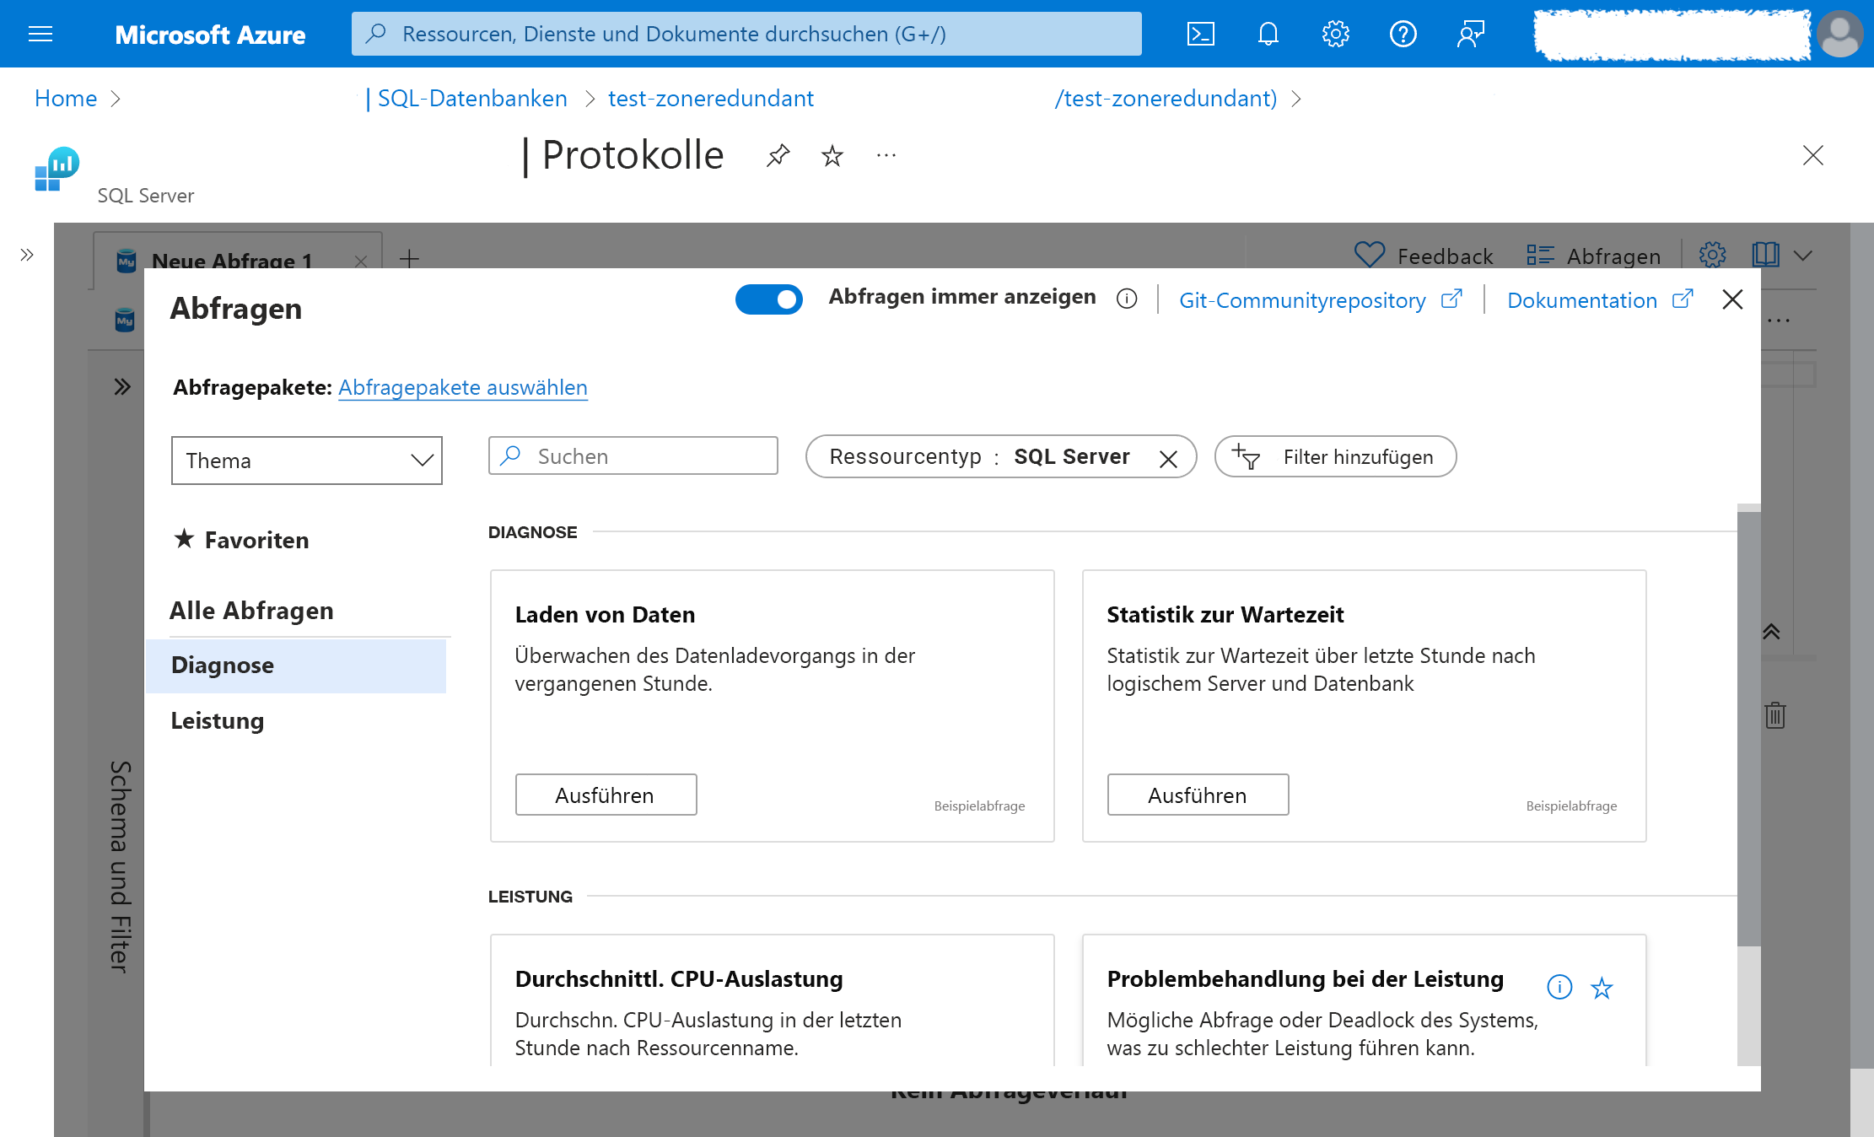The height and width of the screenshot is (1137, 1874).
Task: Open the Help panel
Action: click(x=1402, y=34)
